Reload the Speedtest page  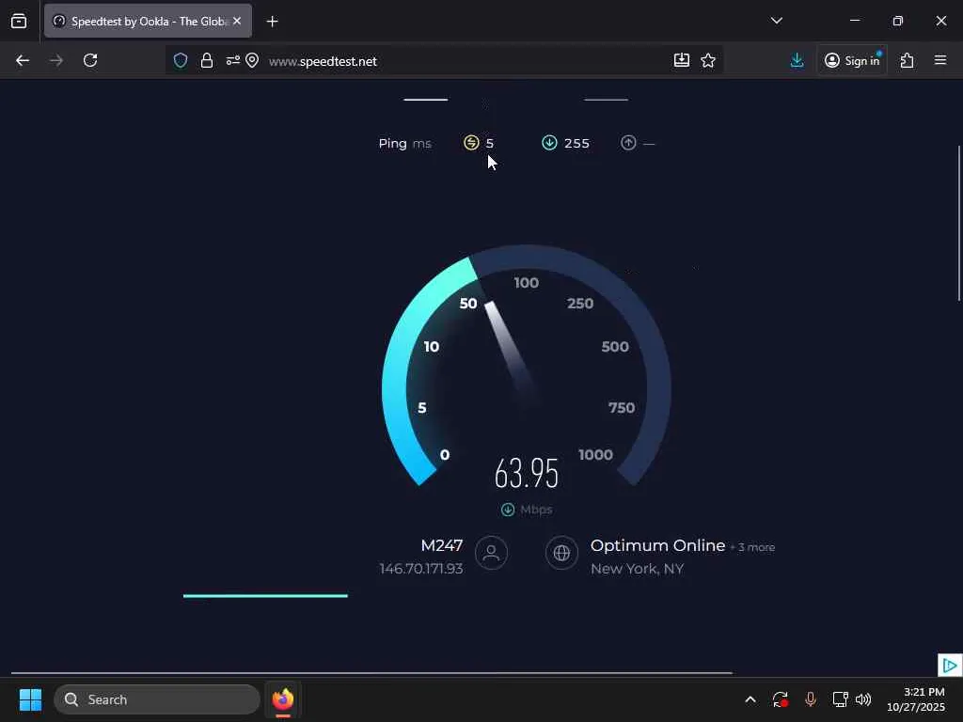click(x=90, y=60)
